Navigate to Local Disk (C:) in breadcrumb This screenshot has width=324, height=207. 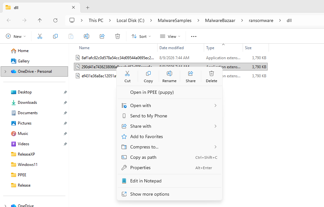tap(130, 20)
